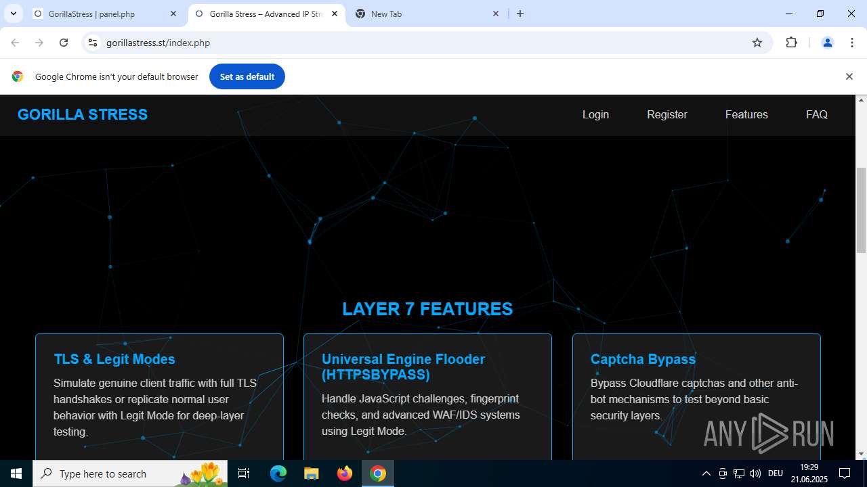Click the browser forward arrow
The height and width of the screenshot is (487, 867).
[39, 43]
